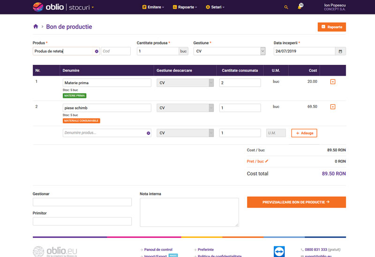This screenshot has width=375, height=257.
Task: Click the MATERIALE CONSUMABILE orange tag
Action: [81, 121]
